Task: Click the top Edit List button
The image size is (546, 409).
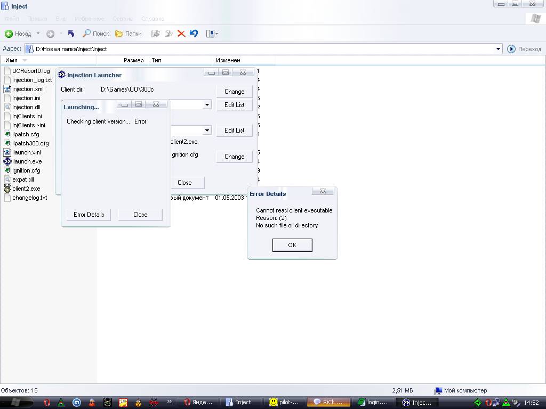Action: tap(234, 105)
